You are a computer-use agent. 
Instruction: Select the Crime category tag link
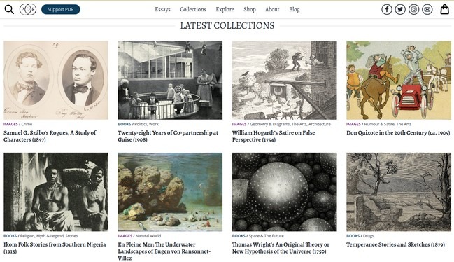27,124
